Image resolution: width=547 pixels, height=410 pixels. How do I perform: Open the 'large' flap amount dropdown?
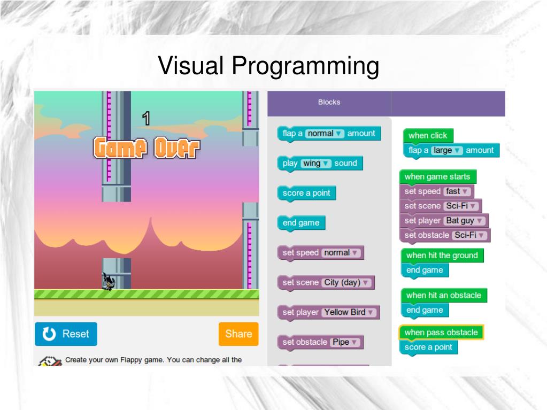447,150
